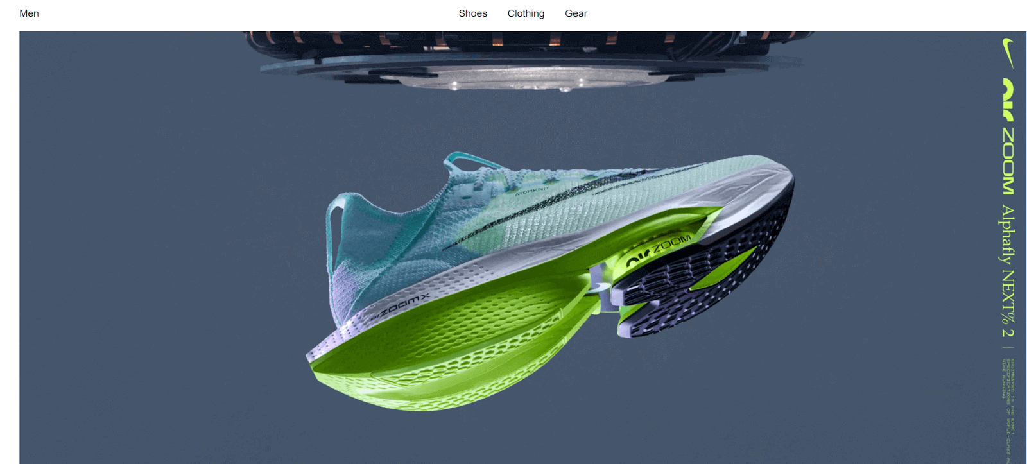Click the machine device above the shoe
This screenshot has width=1027, height=464.
coord(526,61)
